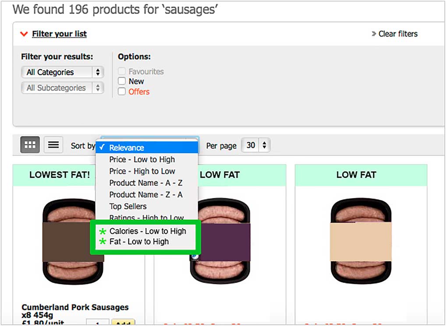Check the Favourites option

122,71
